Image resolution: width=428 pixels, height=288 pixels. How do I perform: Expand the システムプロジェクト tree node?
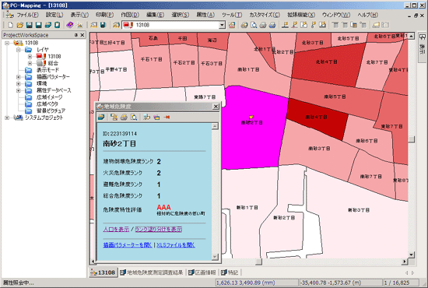(7, 118)
